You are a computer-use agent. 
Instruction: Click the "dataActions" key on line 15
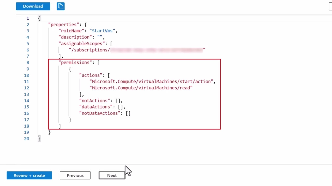click(x=96, y=107)
